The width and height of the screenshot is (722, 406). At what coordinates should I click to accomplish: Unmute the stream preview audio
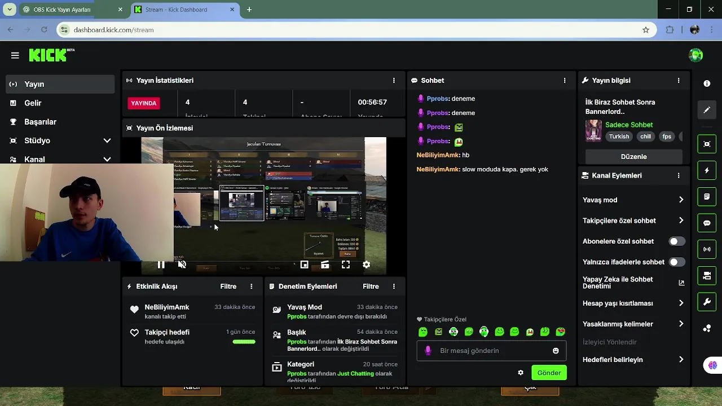point(182,264)
